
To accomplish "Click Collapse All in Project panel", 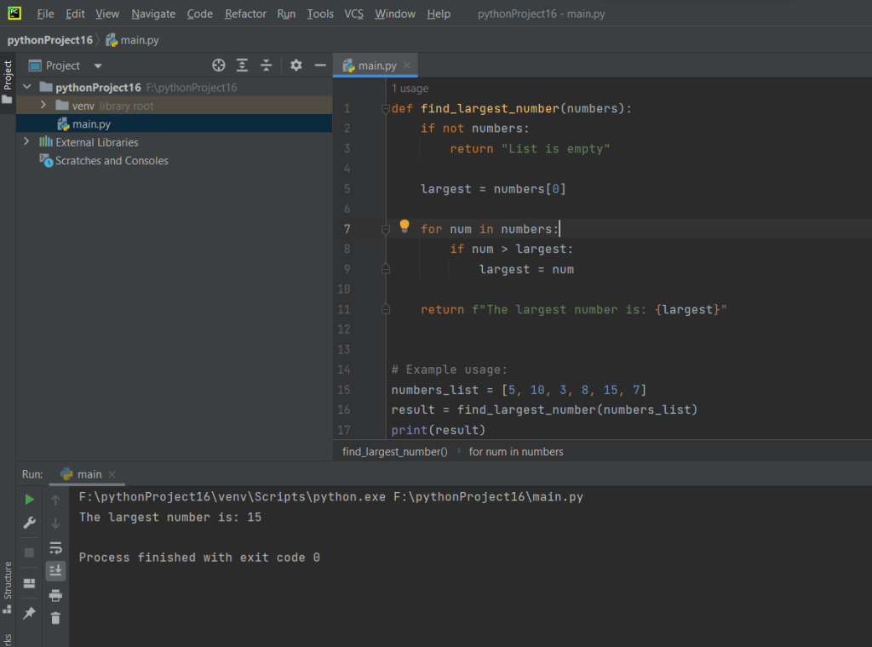I will pyautogui.click(x=267, y=66).
